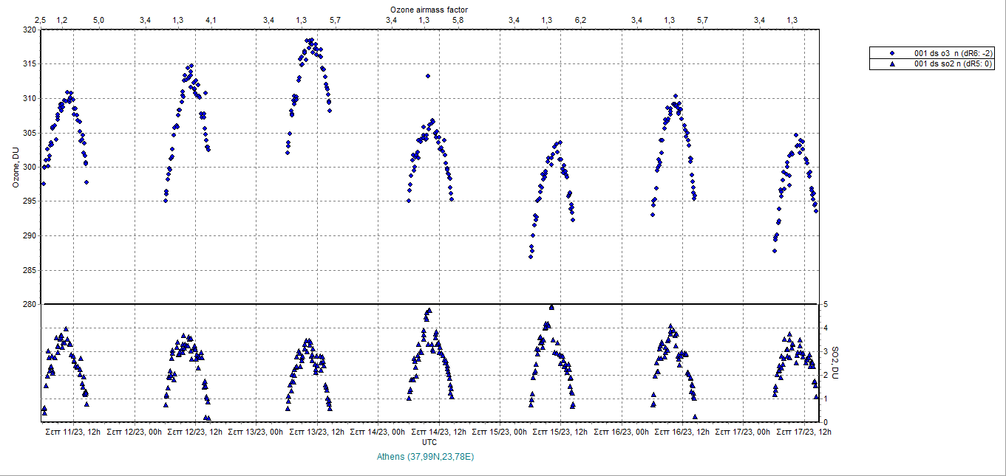
Task: Select the '001 ds o3 n' legend entry
Action: tap(954, 53)
